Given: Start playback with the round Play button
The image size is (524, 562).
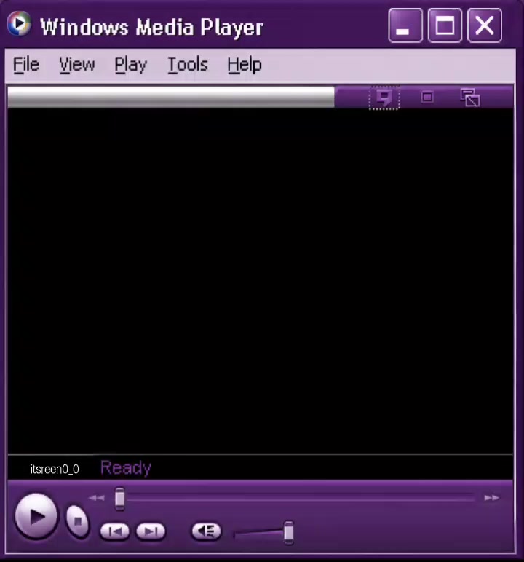Looking at the screenshot, I should click(36, 516).
